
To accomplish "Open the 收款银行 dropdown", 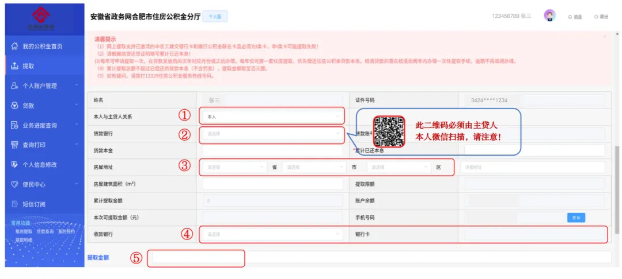I will [272, 234].
